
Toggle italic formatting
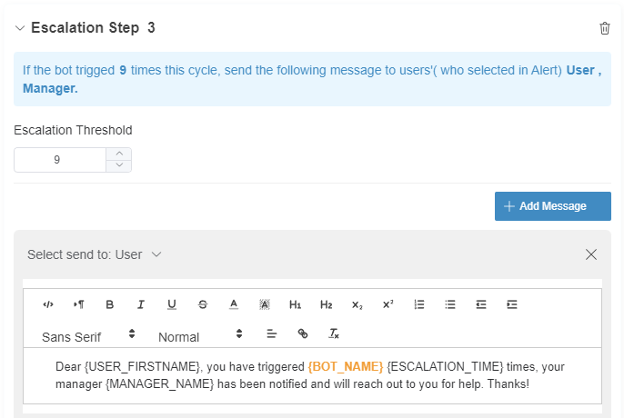pyautogui.click(x=141, y=304)
